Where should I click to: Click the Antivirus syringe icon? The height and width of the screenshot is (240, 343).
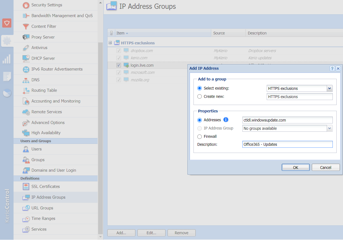[x=26, y=48]
